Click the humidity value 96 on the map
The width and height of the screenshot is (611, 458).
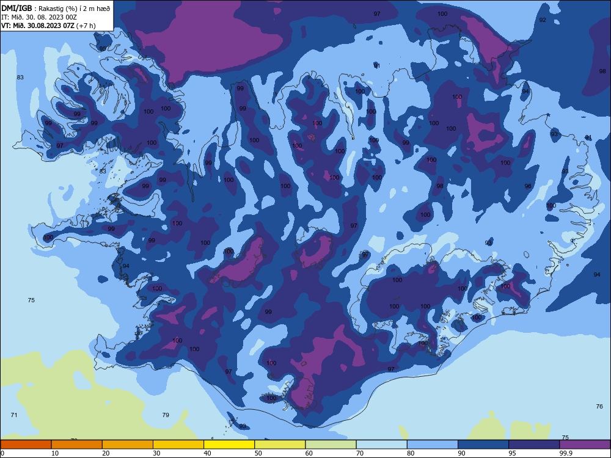[x=528, y=186]
